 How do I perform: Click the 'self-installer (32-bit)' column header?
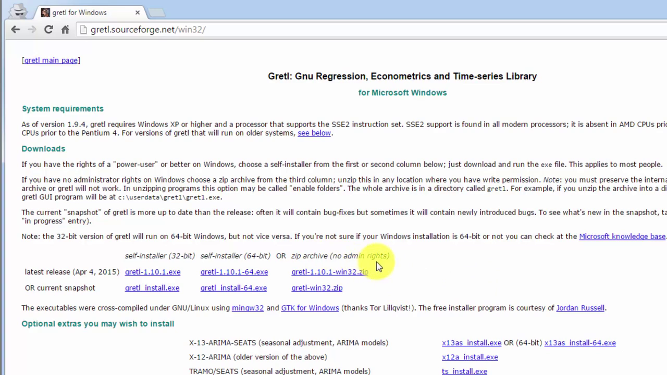[x=159, y=256]
